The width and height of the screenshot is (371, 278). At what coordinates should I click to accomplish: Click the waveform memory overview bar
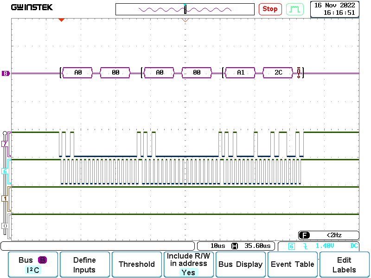[x=185, y=9]
